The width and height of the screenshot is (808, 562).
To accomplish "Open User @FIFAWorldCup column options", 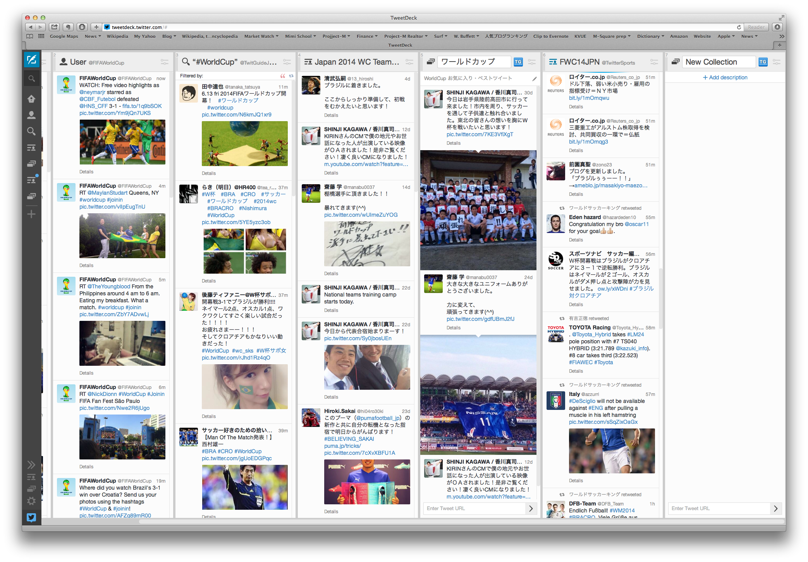I will click(165, 62).
